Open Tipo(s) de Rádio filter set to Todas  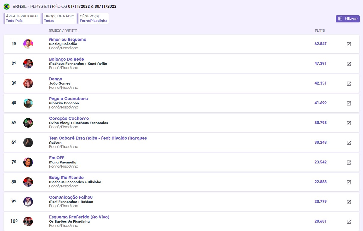(59, 19)
